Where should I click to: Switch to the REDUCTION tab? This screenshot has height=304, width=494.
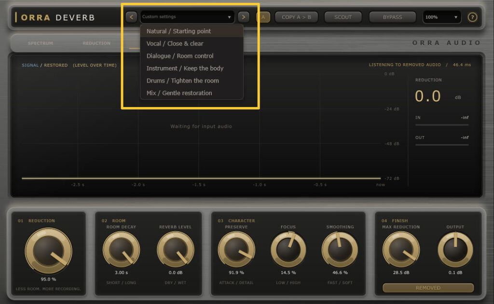click(x=96, y=43)
